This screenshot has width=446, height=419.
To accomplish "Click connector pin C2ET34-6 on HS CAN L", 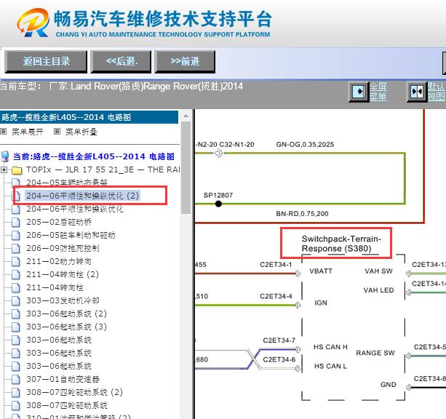I will pos(298,369).
